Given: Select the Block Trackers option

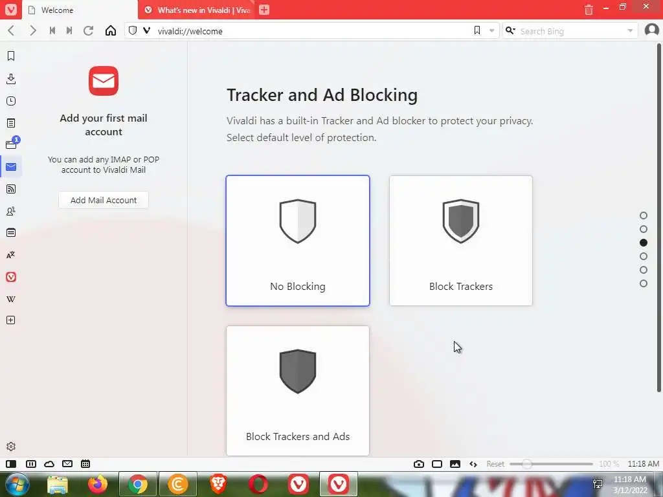Looking at the screenshot, I should click(461, 241).
